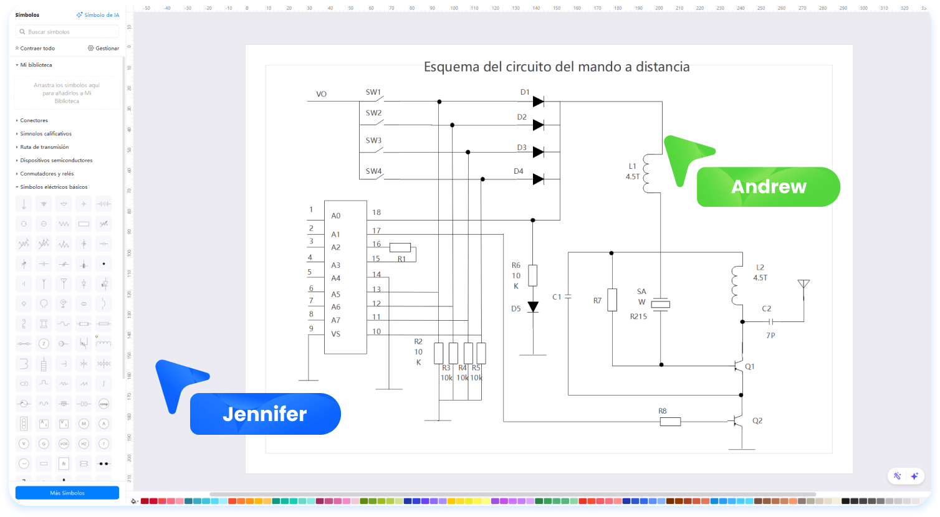Viewport: 940px width, 517px height.
Task: Collapse the Mi biblioteca section
Action: coord(36,65)
